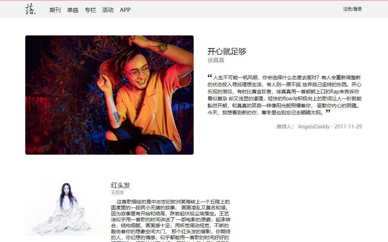Open the featured 徐真真 cover photo
The width and height of the screenshot is (388, 242).
point(109,95)
